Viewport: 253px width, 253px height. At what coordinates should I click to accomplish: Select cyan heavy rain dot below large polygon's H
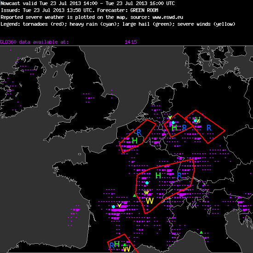click(x=147, y=183)
